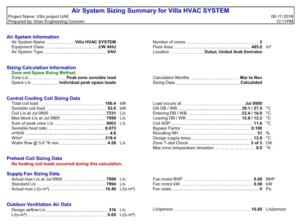Image resolution: width=304 pixels, height=224 pixels.
Task: Click 'Preheat Coil Sizing Data' heading
Action: coord(34,158)
